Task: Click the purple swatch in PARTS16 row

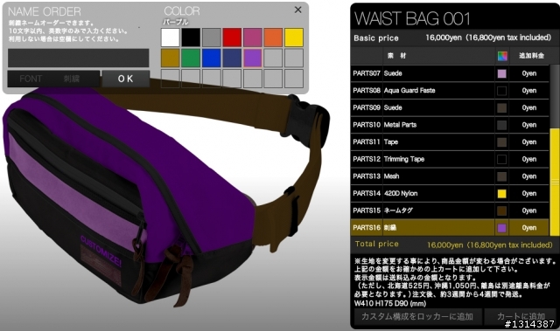Action: [x=501, y=228]
